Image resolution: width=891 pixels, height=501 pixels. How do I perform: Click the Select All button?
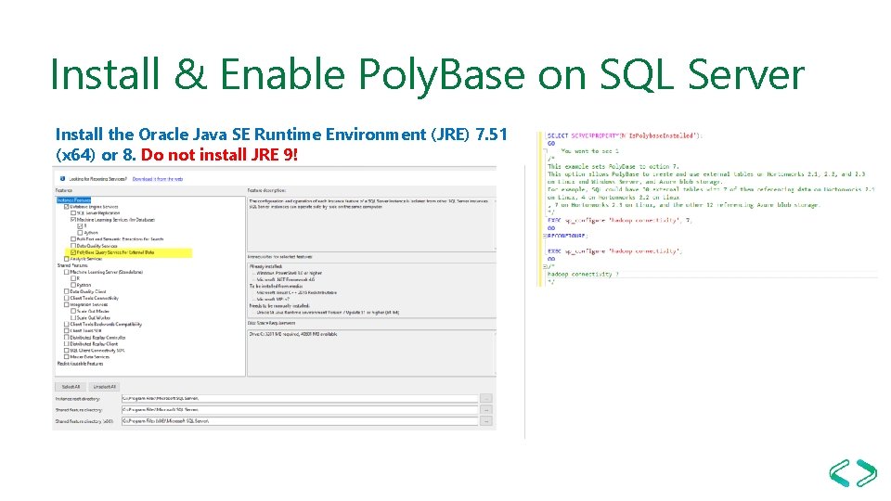click(71, 387)
